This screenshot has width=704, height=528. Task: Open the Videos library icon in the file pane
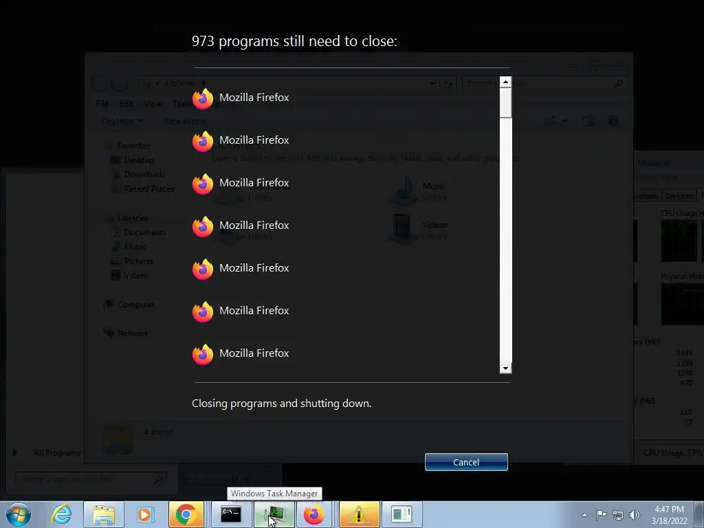(403, 229)
